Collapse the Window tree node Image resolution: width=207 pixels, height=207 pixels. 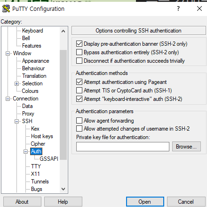coord(8,53)
